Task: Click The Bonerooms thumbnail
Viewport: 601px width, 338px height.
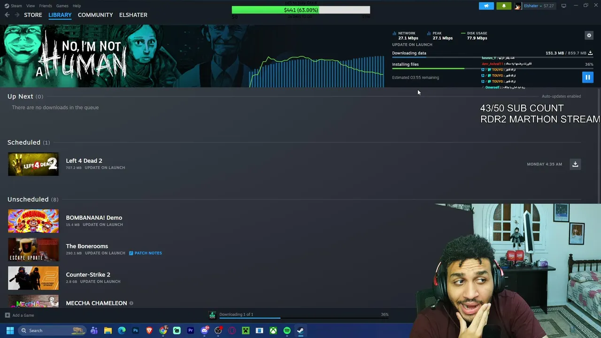Action: 33,250
